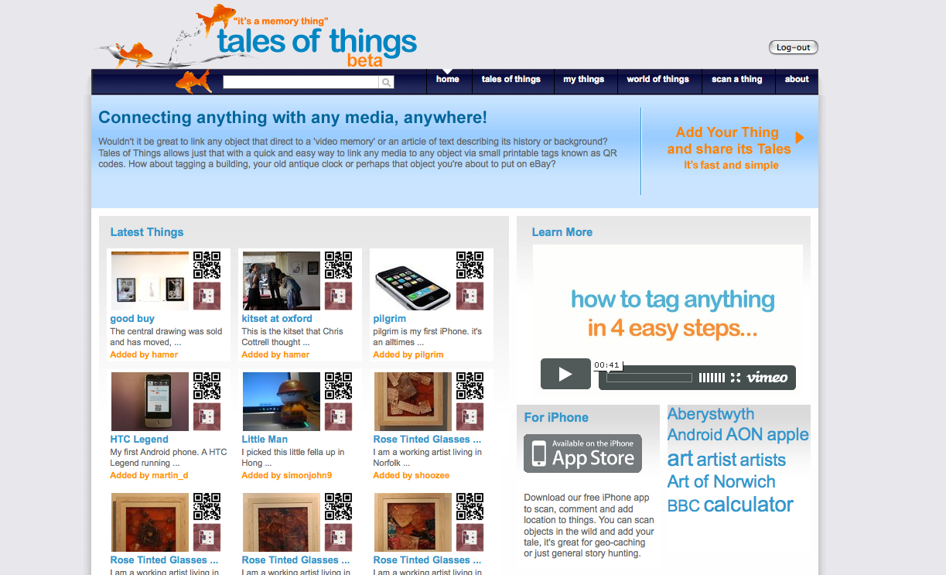Screen dimensions: 946x575
Task: Open the QR code for Little Man
Action: tap(338, 386)
